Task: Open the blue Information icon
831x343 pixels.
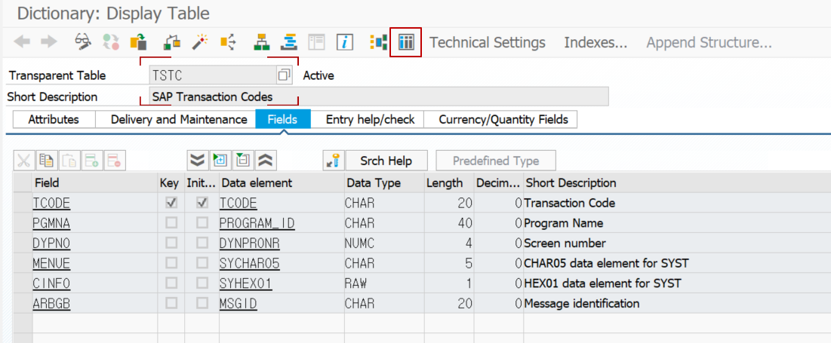Action: (345, 41)
